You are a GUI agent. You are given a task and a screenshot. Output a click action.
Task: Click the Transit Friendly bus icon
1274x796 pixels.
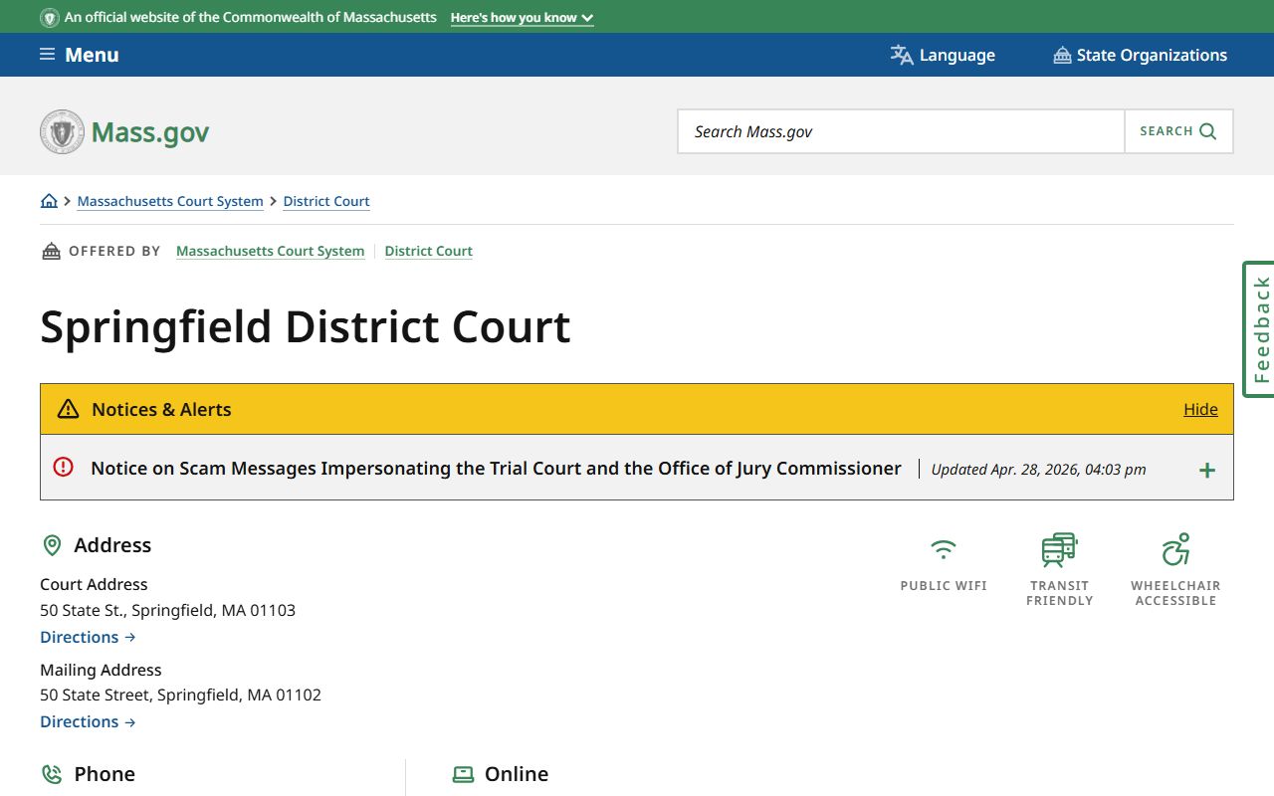tap(1060, 549)
